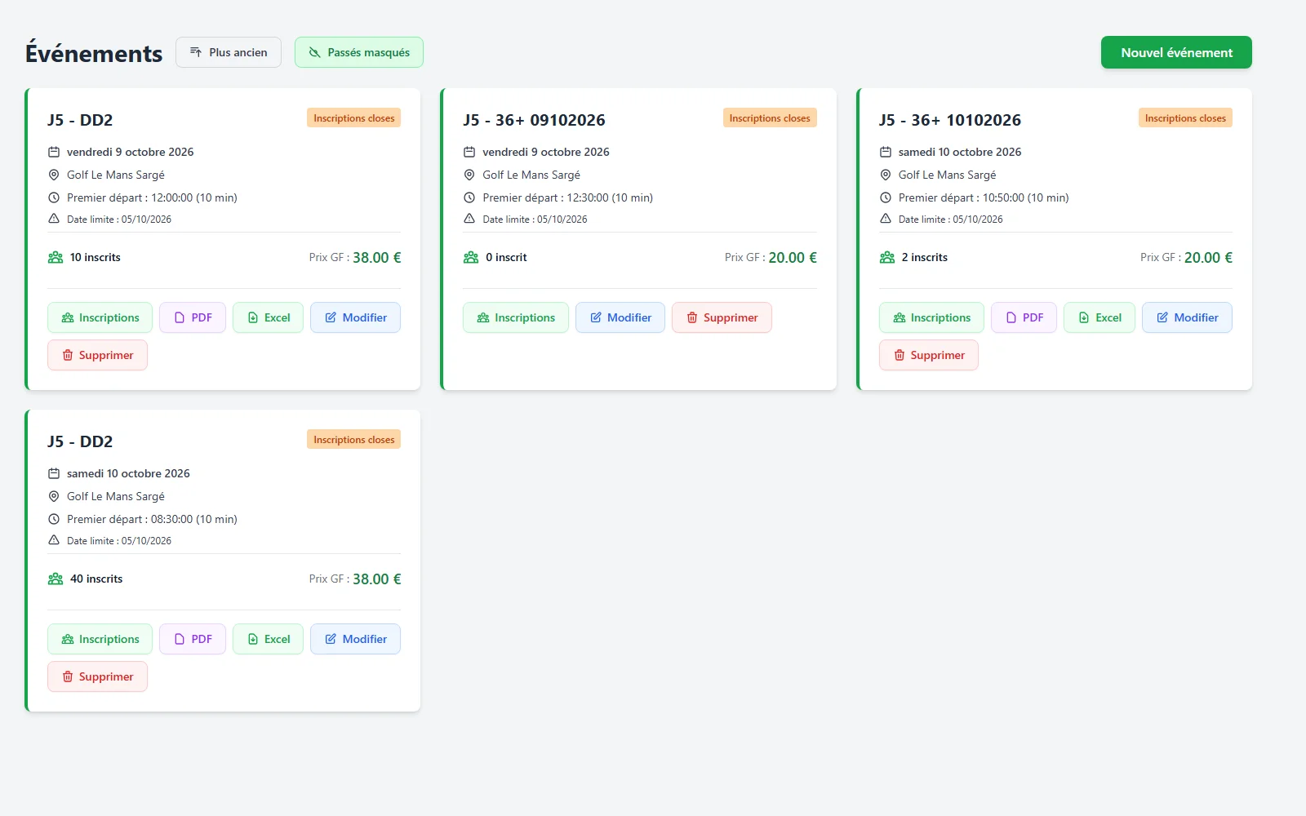Viewport: 1306px width, 816px height.
Task: Open Inscriptions for J5 - 36+ 09102026
Action: point(516,317)
